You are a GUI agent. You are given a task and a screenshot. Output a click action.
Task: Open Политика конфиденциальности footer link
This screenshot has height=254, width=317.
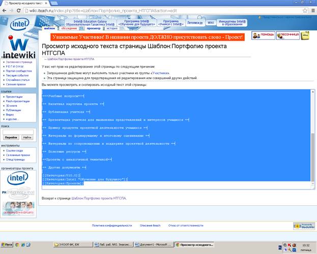point(112,226)
